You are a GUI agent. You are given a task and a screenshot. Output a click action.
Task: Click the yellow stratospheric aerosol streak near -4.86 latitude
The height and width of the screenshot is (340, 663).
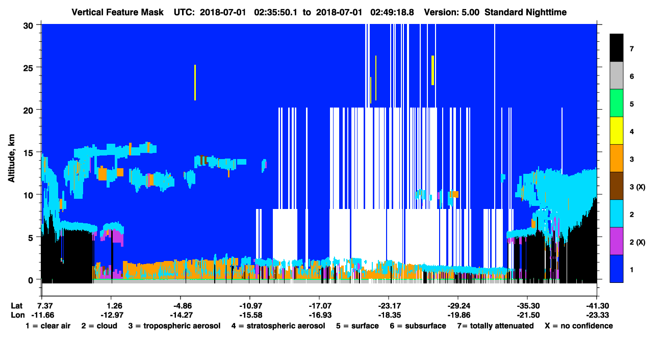[x=195, y=83]
